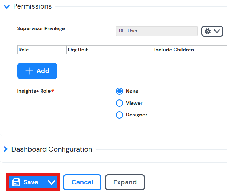
Task: Open the Save button dropdown arrow
Action: point(52,182)
